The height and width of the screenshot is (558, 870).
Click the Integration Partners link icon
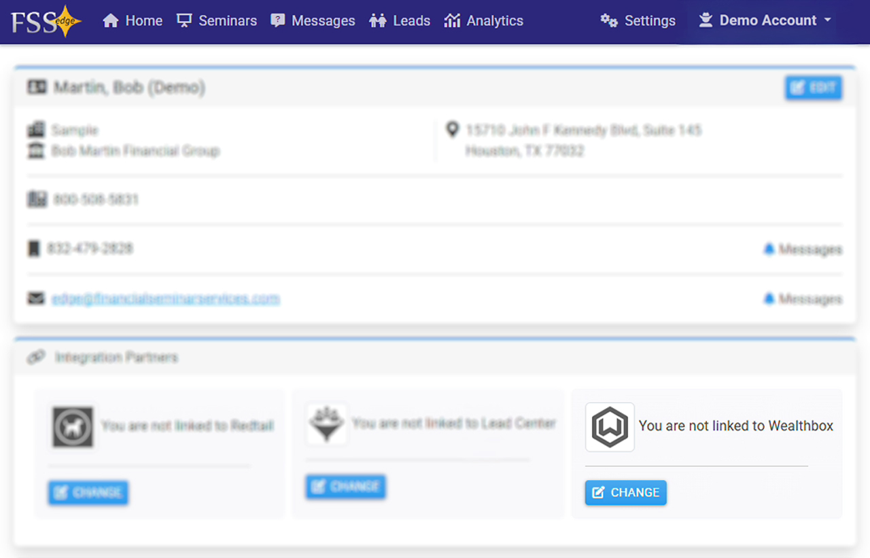tap(36, 357)
